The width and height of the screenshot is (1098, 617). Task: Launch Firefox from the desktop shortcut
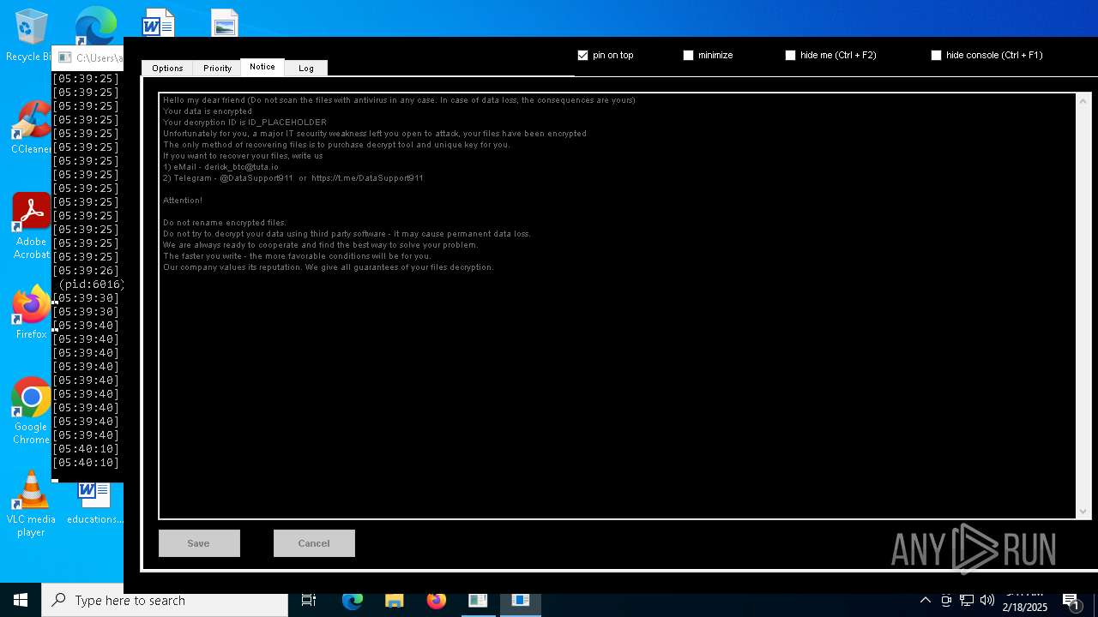[31, 312]
